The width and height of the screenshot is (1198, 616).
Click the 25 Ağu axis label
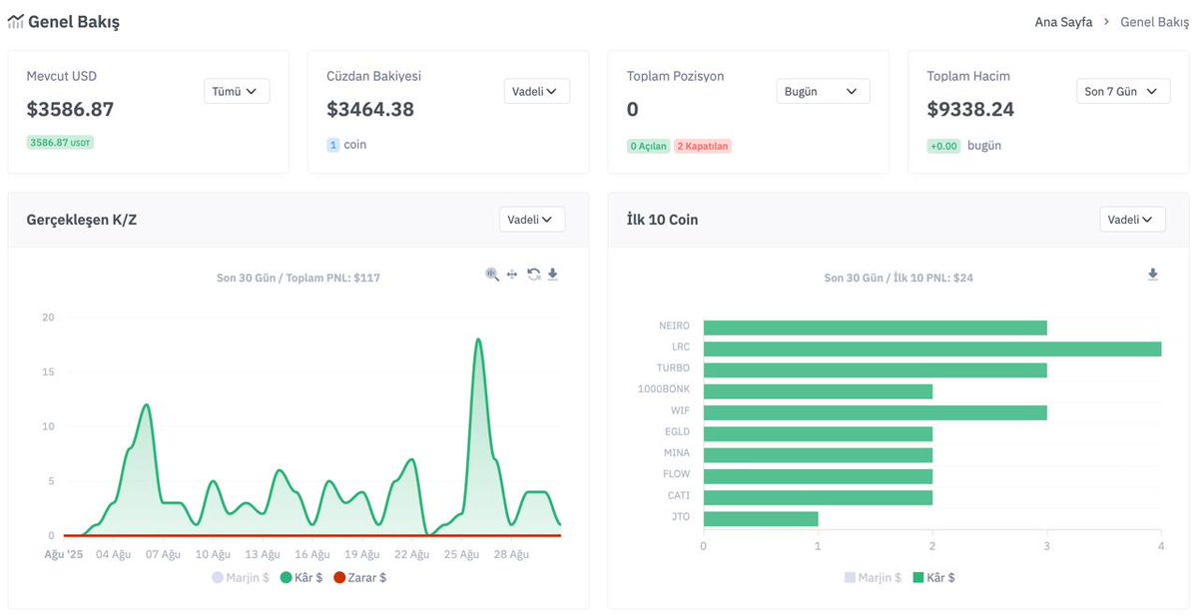pos(463,554)
